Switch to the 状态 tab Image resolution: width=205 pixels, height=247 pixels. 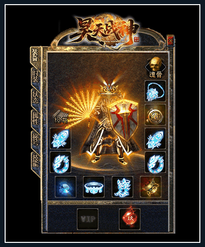(x=35, y=97)
